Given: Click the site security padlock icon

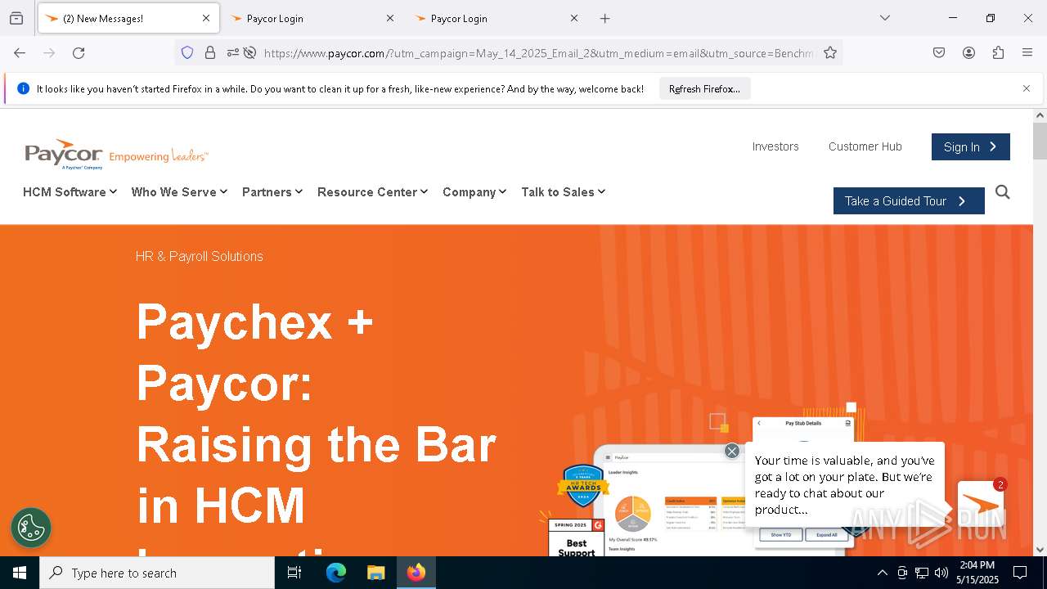Looking at the screenshot, I should tap(210, 52).
